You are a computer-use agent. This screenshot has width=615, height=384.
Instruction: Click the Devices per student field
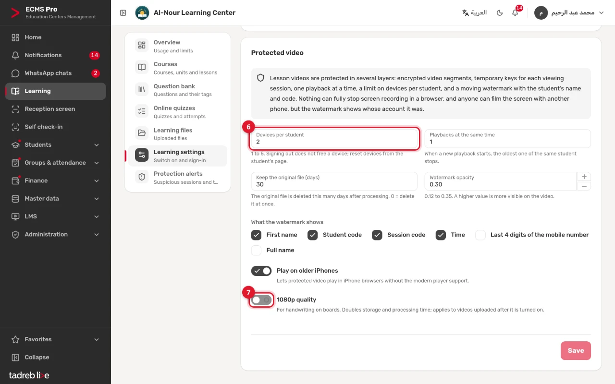[x=334, y=139]
